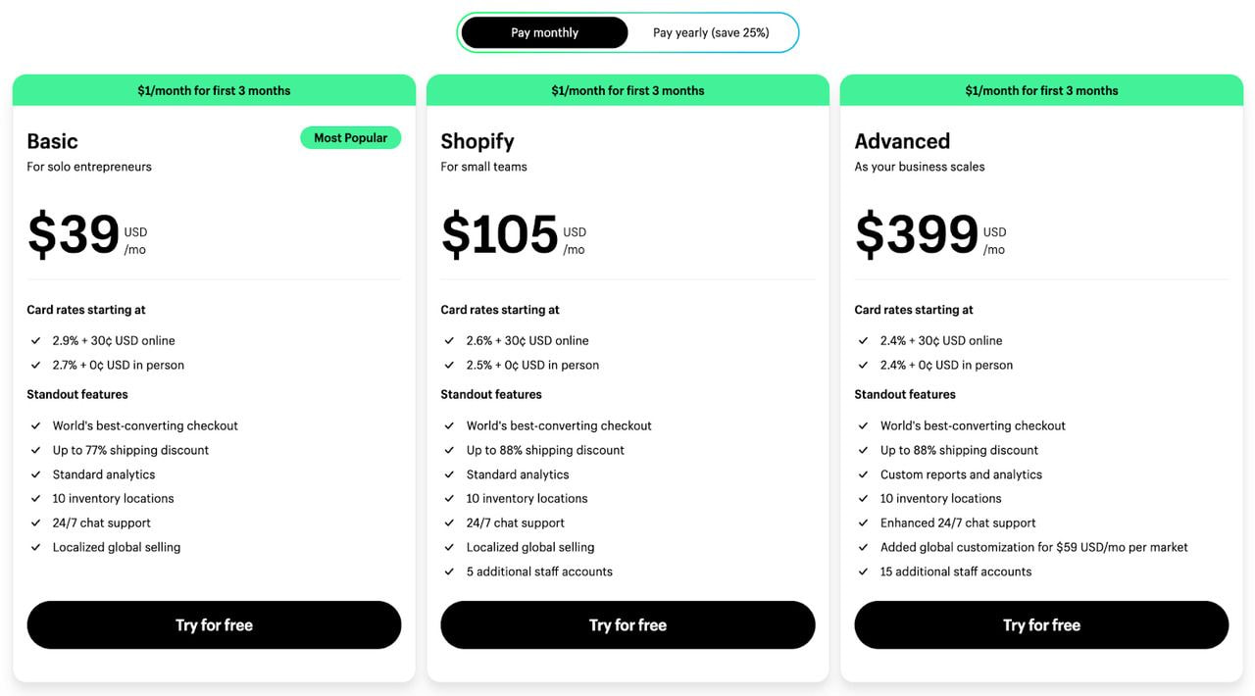Click the checkmark beside Enhanced 24/7 chat support

pyautogui.click(x=863, y=522)
